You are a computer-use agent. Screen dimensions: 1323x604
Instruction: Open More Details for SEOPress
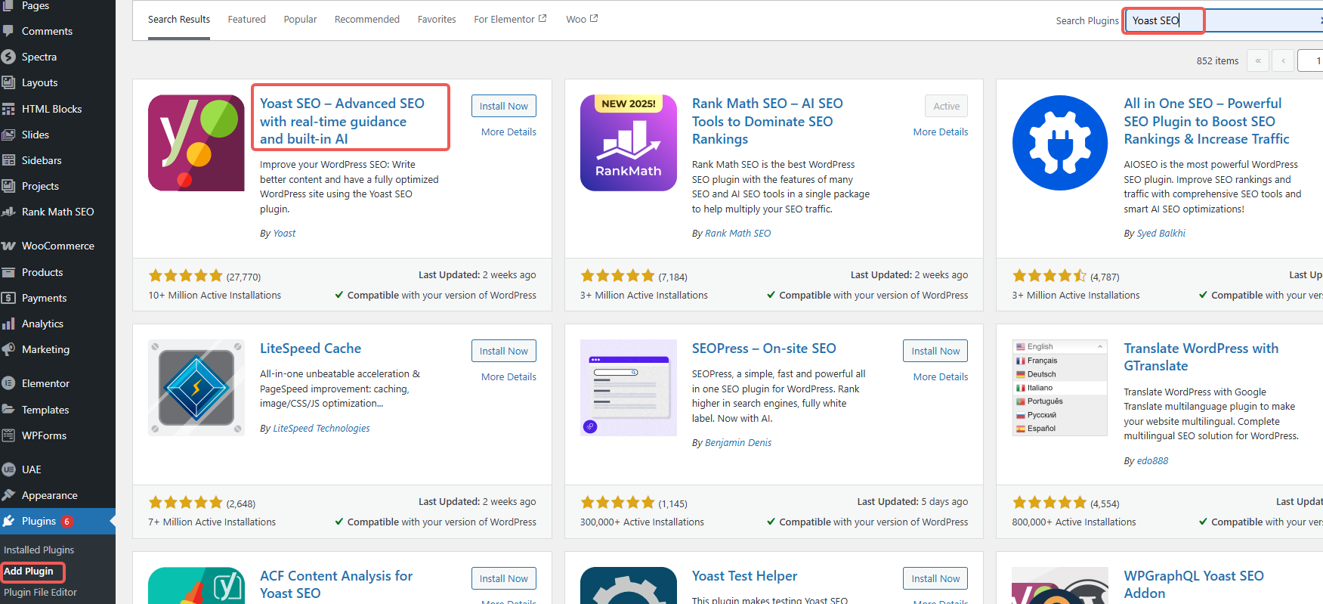click(941, 376)
